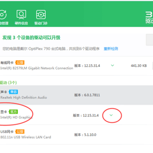Click the gray button right of upgrade heading
The height and width of the screenshot is (153, 153).
[x=150, y=40]
